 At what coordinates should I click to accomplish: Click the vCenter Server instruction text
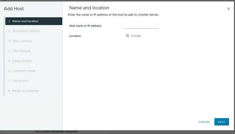[x=113, y=15]
